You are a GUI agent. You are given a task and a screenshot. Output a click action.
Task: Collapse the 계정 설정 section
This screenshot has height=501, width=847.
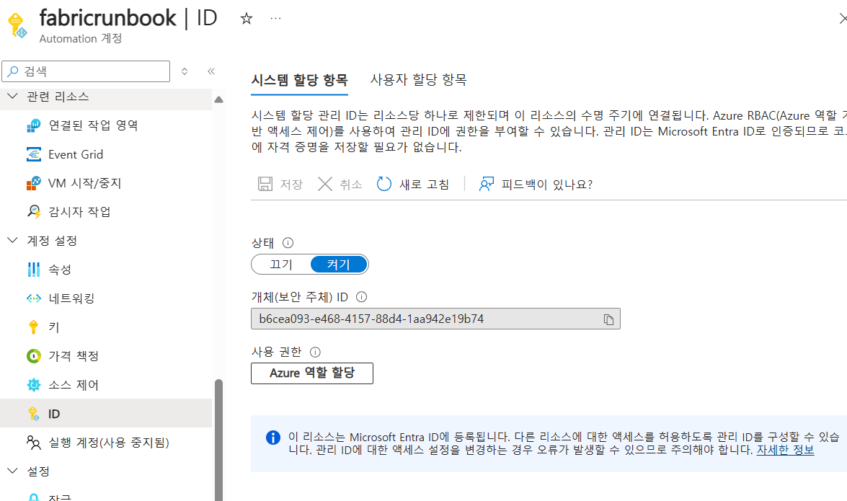pyautogui.click(x=12, y=241)
